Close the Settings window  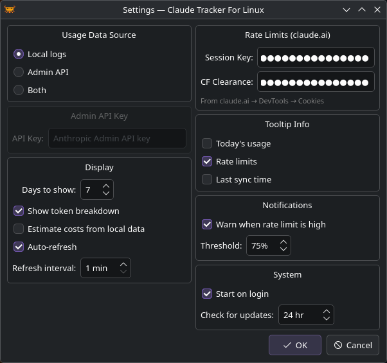377,10
